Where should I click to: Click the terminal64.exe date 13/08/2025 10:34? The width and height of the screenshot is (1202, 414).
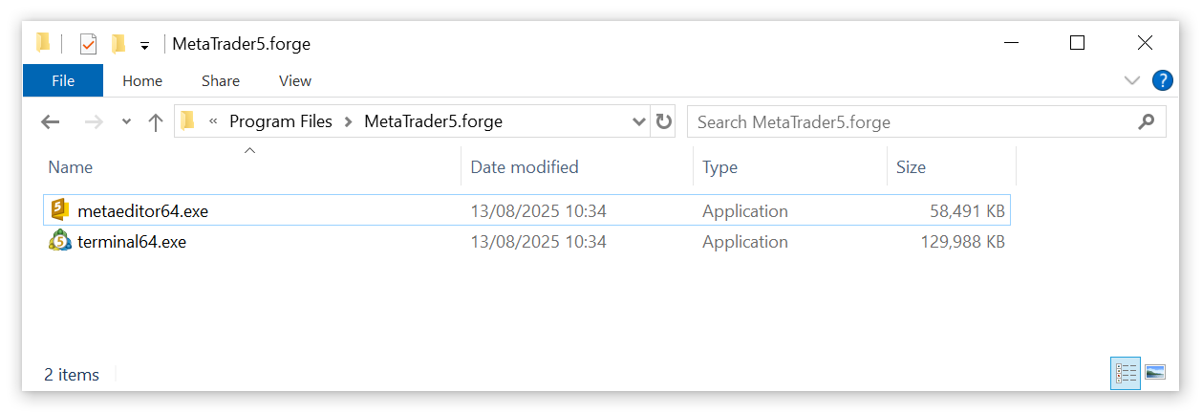(538, 241)
